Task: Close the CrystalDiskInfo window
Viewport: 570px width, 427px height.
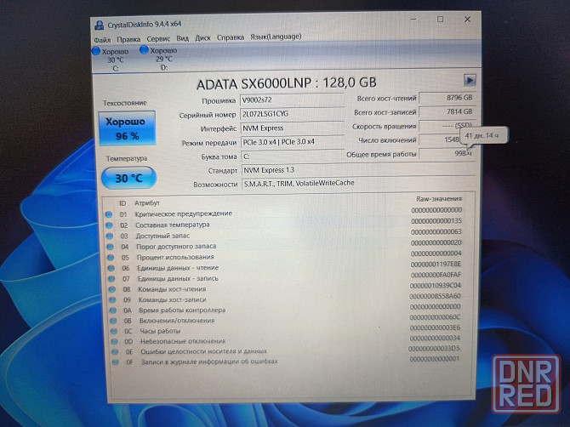Action: 468,20
